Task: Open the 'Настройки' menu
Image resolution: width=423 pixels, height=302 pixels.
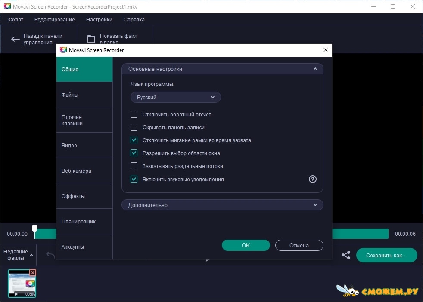Action: 99,20
